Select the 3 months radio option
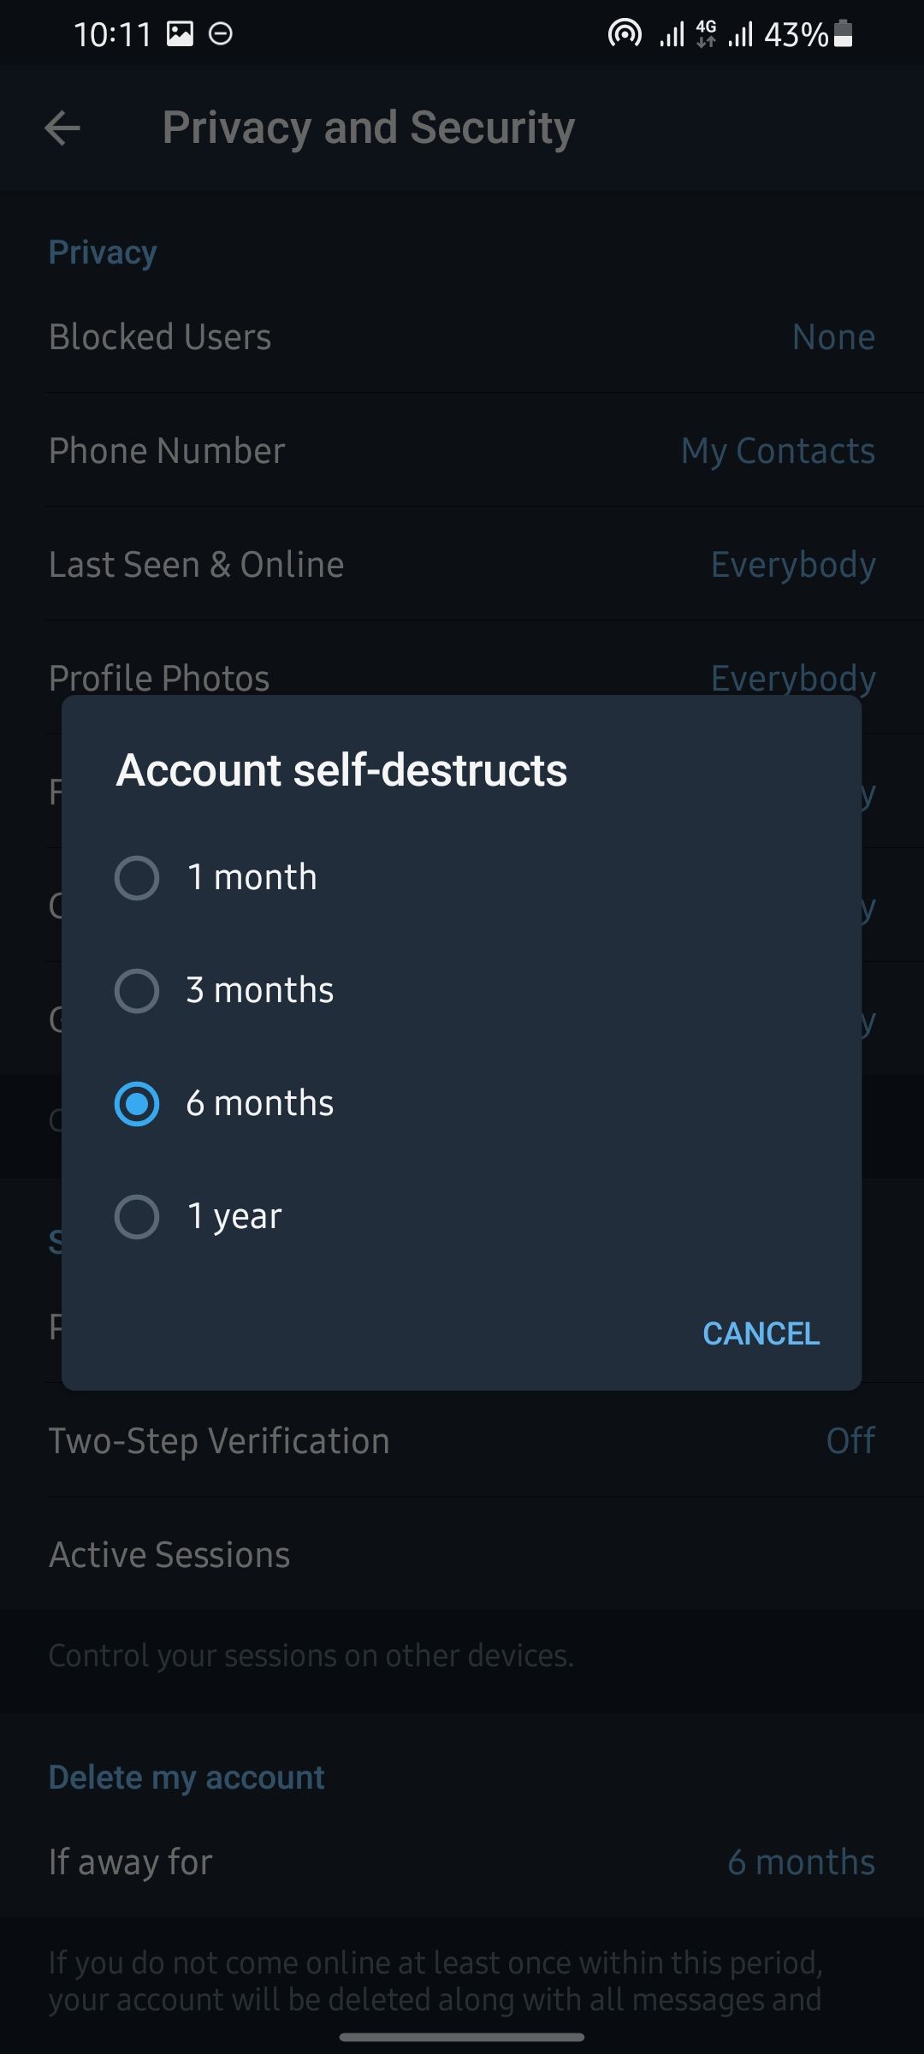The width and height of the screenshot is (924, 2054). click(x=137, y=990)
